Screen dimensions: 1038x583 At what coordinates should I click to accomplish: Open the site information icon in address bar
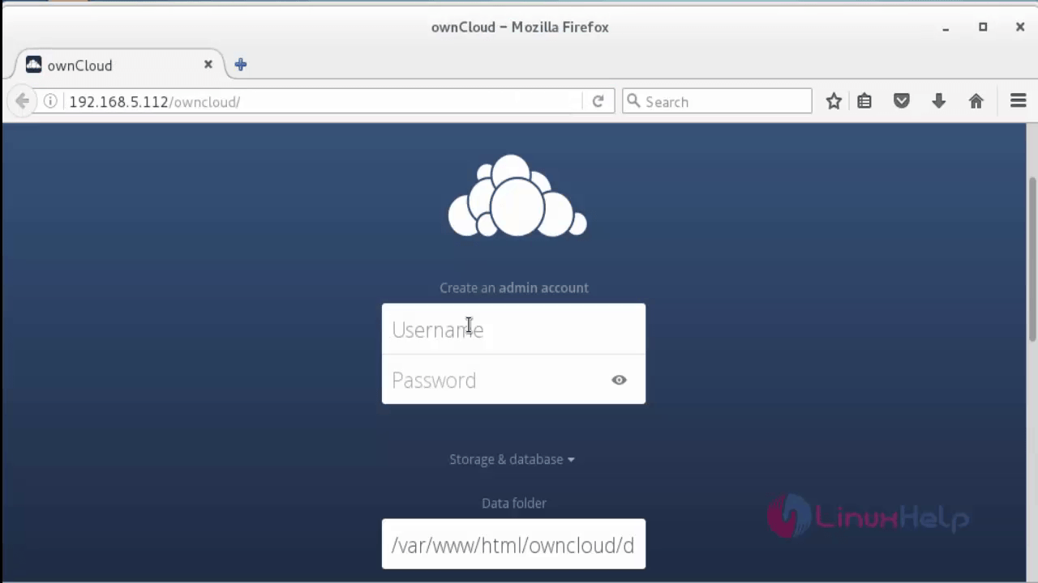(50, 101)
